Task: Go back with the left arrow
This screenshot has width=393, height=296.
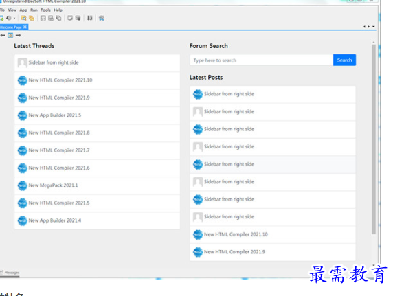Action: 3,35
